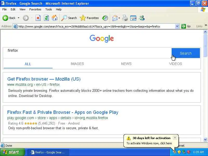The height and width of the screenshot is (156, 208).
Task: Click the IE icon in the title bar
Action: coord(3,3)
